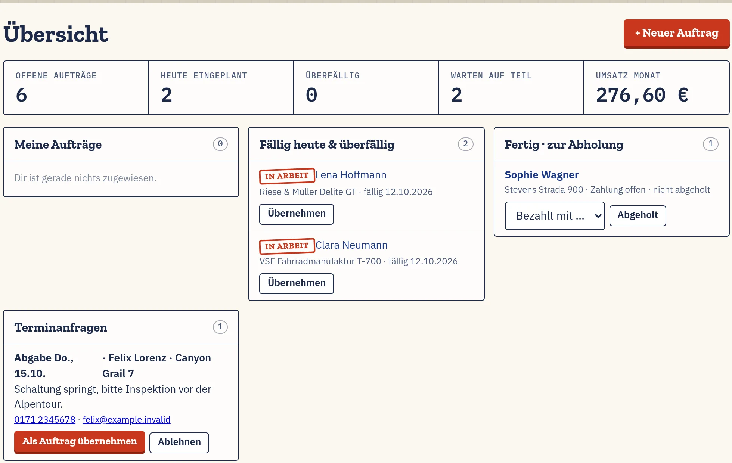
Task: Click 'Riese & Müller Delite GT' details line
Action: (346, 192)
